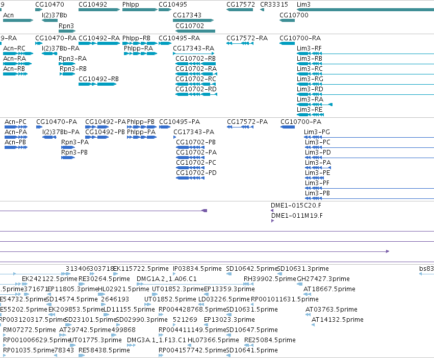This screenshot has width=434, height=358.
Task: Select the l(2)37Bb gene label
Action: (x=55, y=15)
